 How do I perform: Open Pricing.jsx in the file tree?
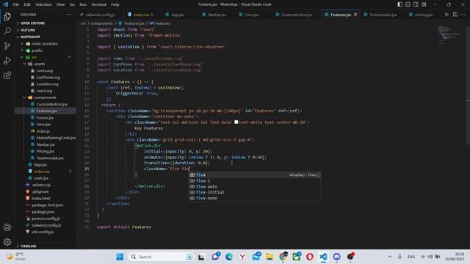click(x=45, y=151)
